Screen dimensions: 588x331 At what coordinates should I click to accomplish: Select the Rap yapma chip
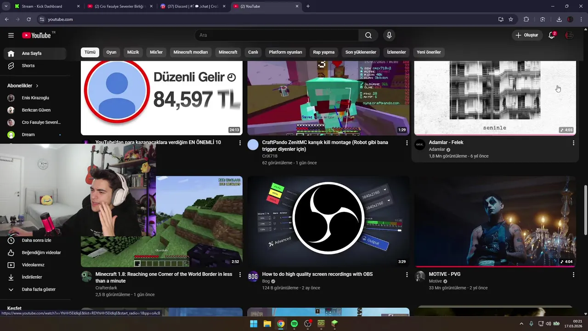(324, 52)
